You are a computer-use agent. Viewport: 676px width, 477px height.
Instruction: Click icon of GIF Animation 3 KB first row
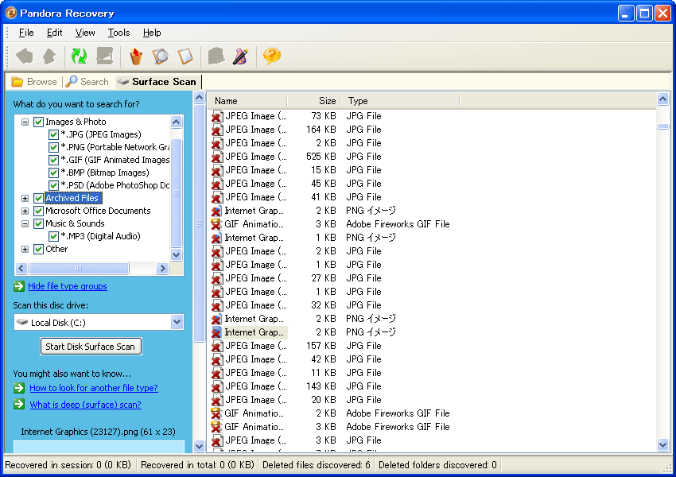click(x=216, y=224)
